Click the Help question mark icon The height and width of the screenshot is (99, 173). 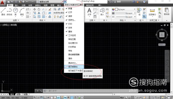[144, 2]
